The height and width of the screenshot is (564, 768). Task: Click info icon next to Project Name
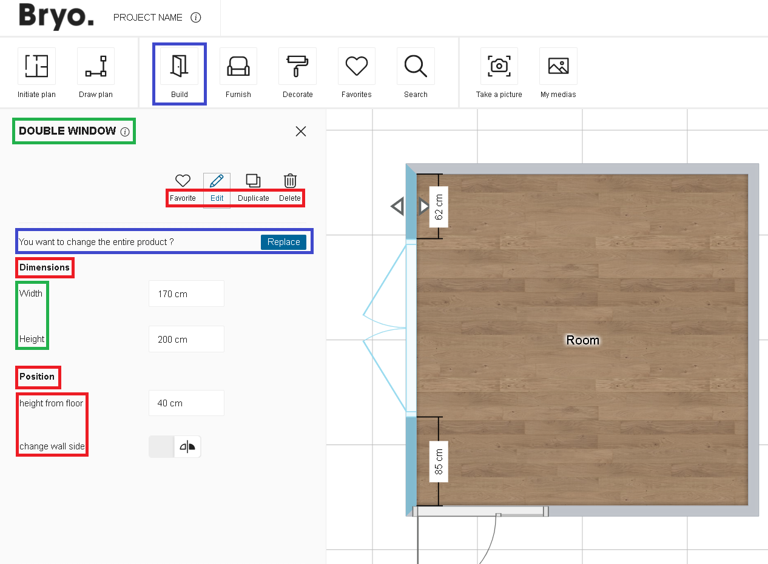click(x=195, y=18)
